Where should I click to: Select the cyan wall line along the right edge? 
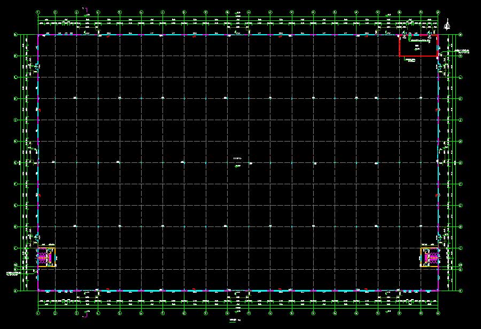click(x=438, y=160)
